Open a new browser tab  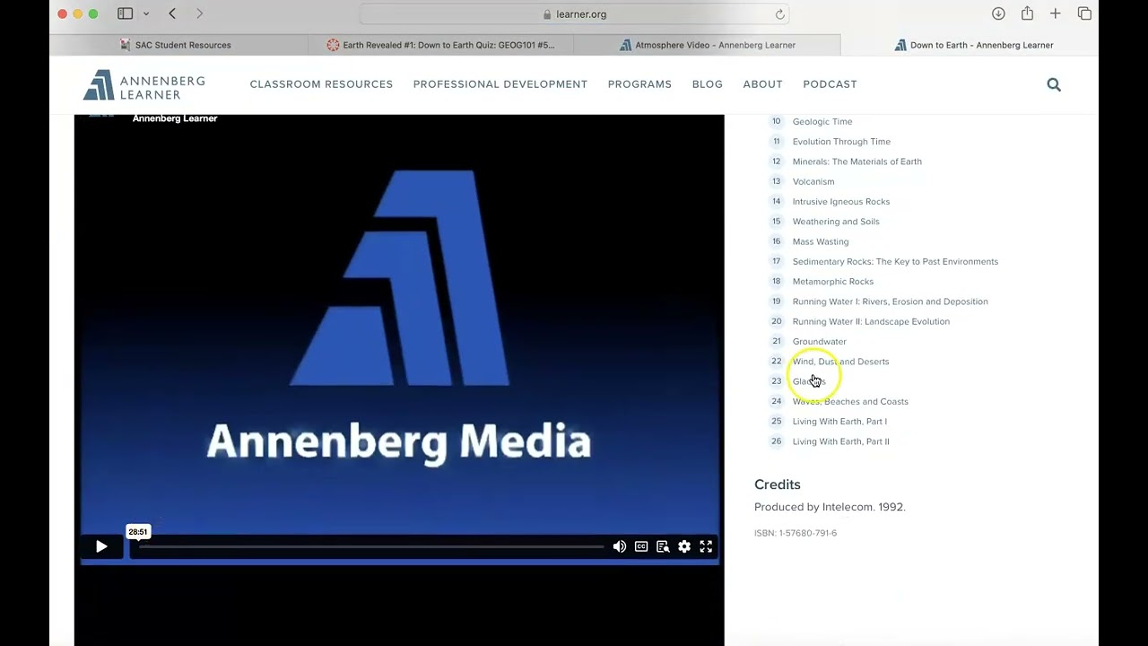click(x=1056, y=13)
